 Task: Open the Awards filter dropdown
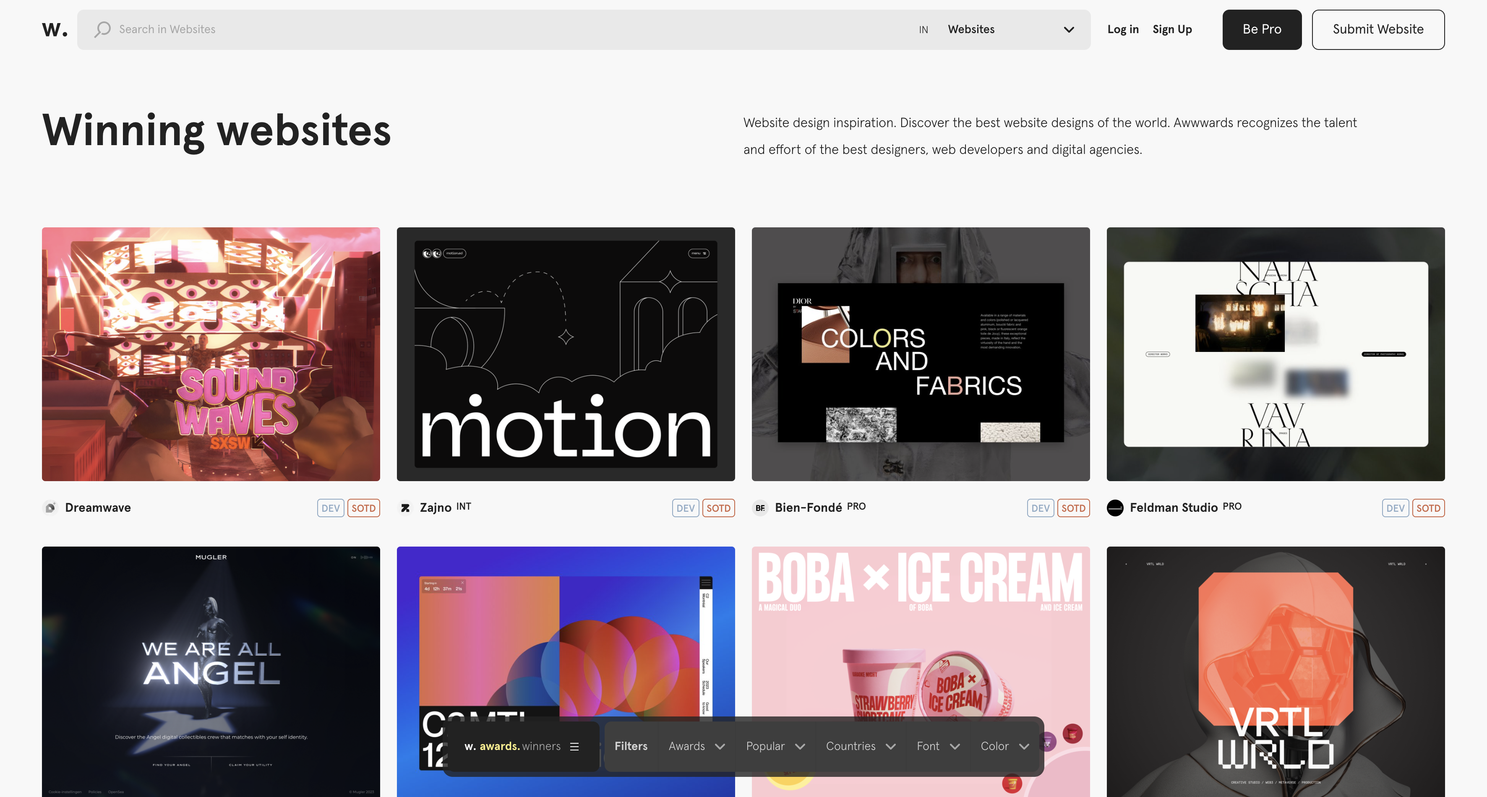click(697, 746)
